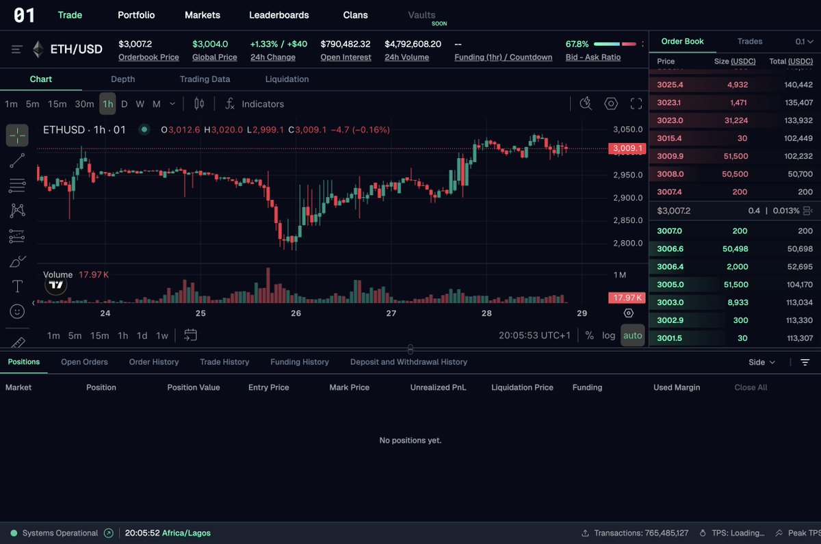Click the Orderbook Price label
This screenshot has width=821, height=544.
148,57
